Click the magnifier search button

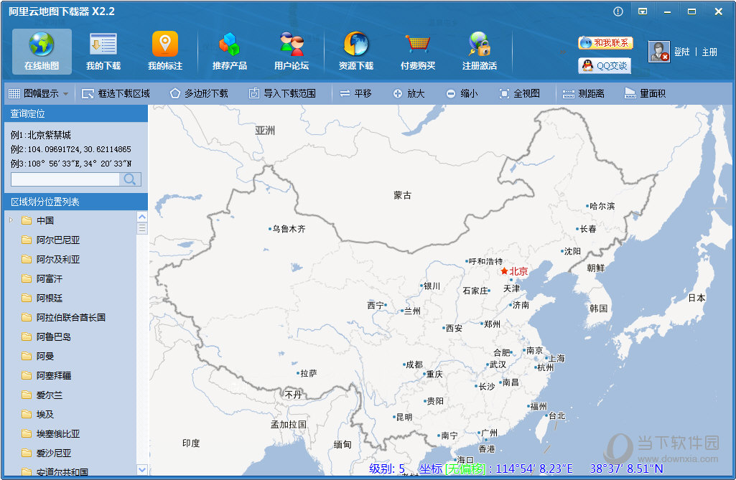pos(130,179)
